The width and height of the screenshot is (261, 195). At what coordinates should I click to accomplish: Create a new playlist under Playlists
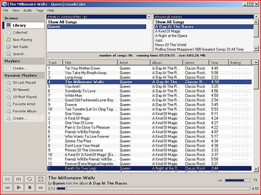tap(25, 68)
